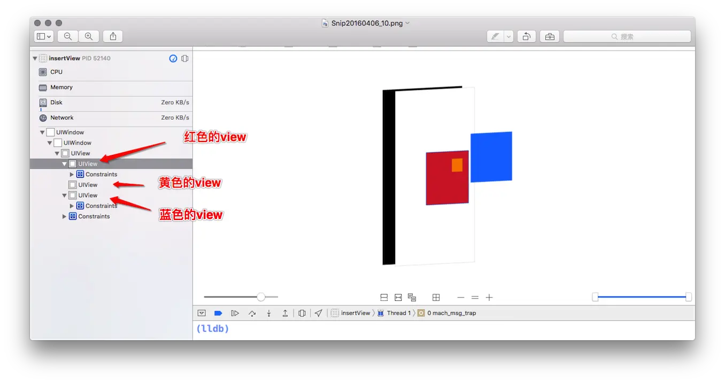
Task: Click the Disk 'Zero KB/s' value
Action: coord(175,103)
